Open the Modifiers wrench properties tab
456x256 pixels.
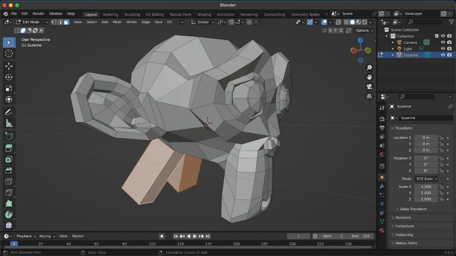[382, 186]
